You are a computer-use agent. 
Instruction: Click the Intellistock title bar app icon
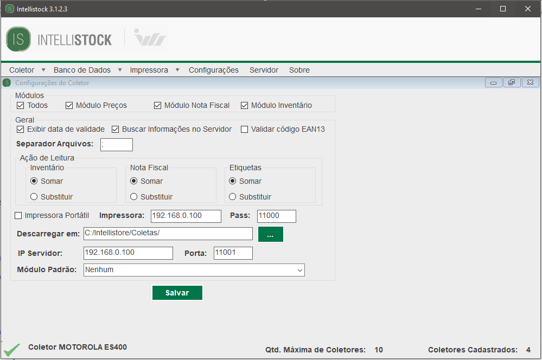[x=9, y=9]
